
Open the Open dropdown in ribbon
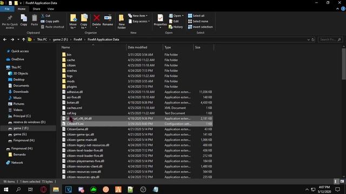click(x=176, y=16)
